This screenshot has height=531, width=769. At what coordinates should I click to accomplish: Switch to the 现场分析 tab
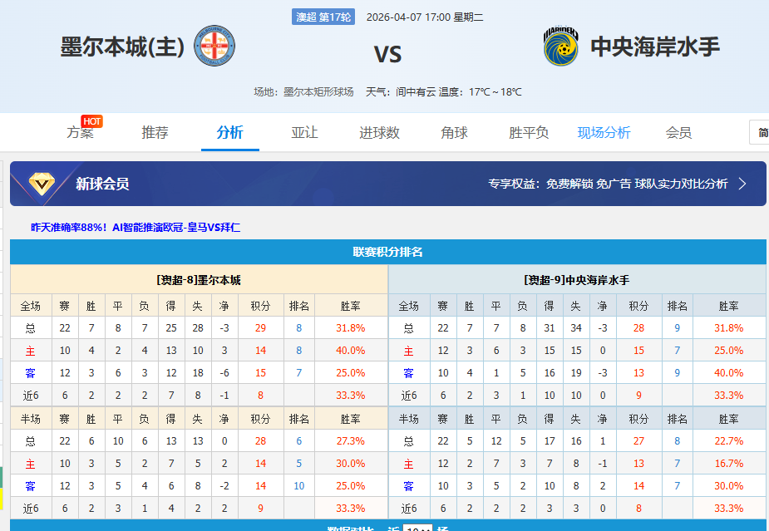pyautogui.click(x=604, y=133)
